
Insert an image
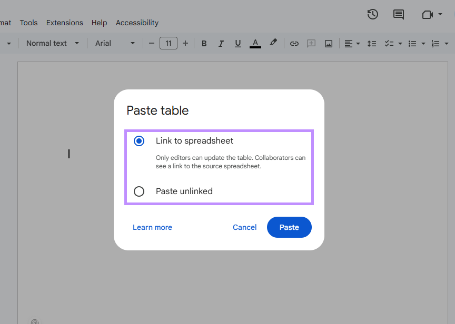[328, 43]
